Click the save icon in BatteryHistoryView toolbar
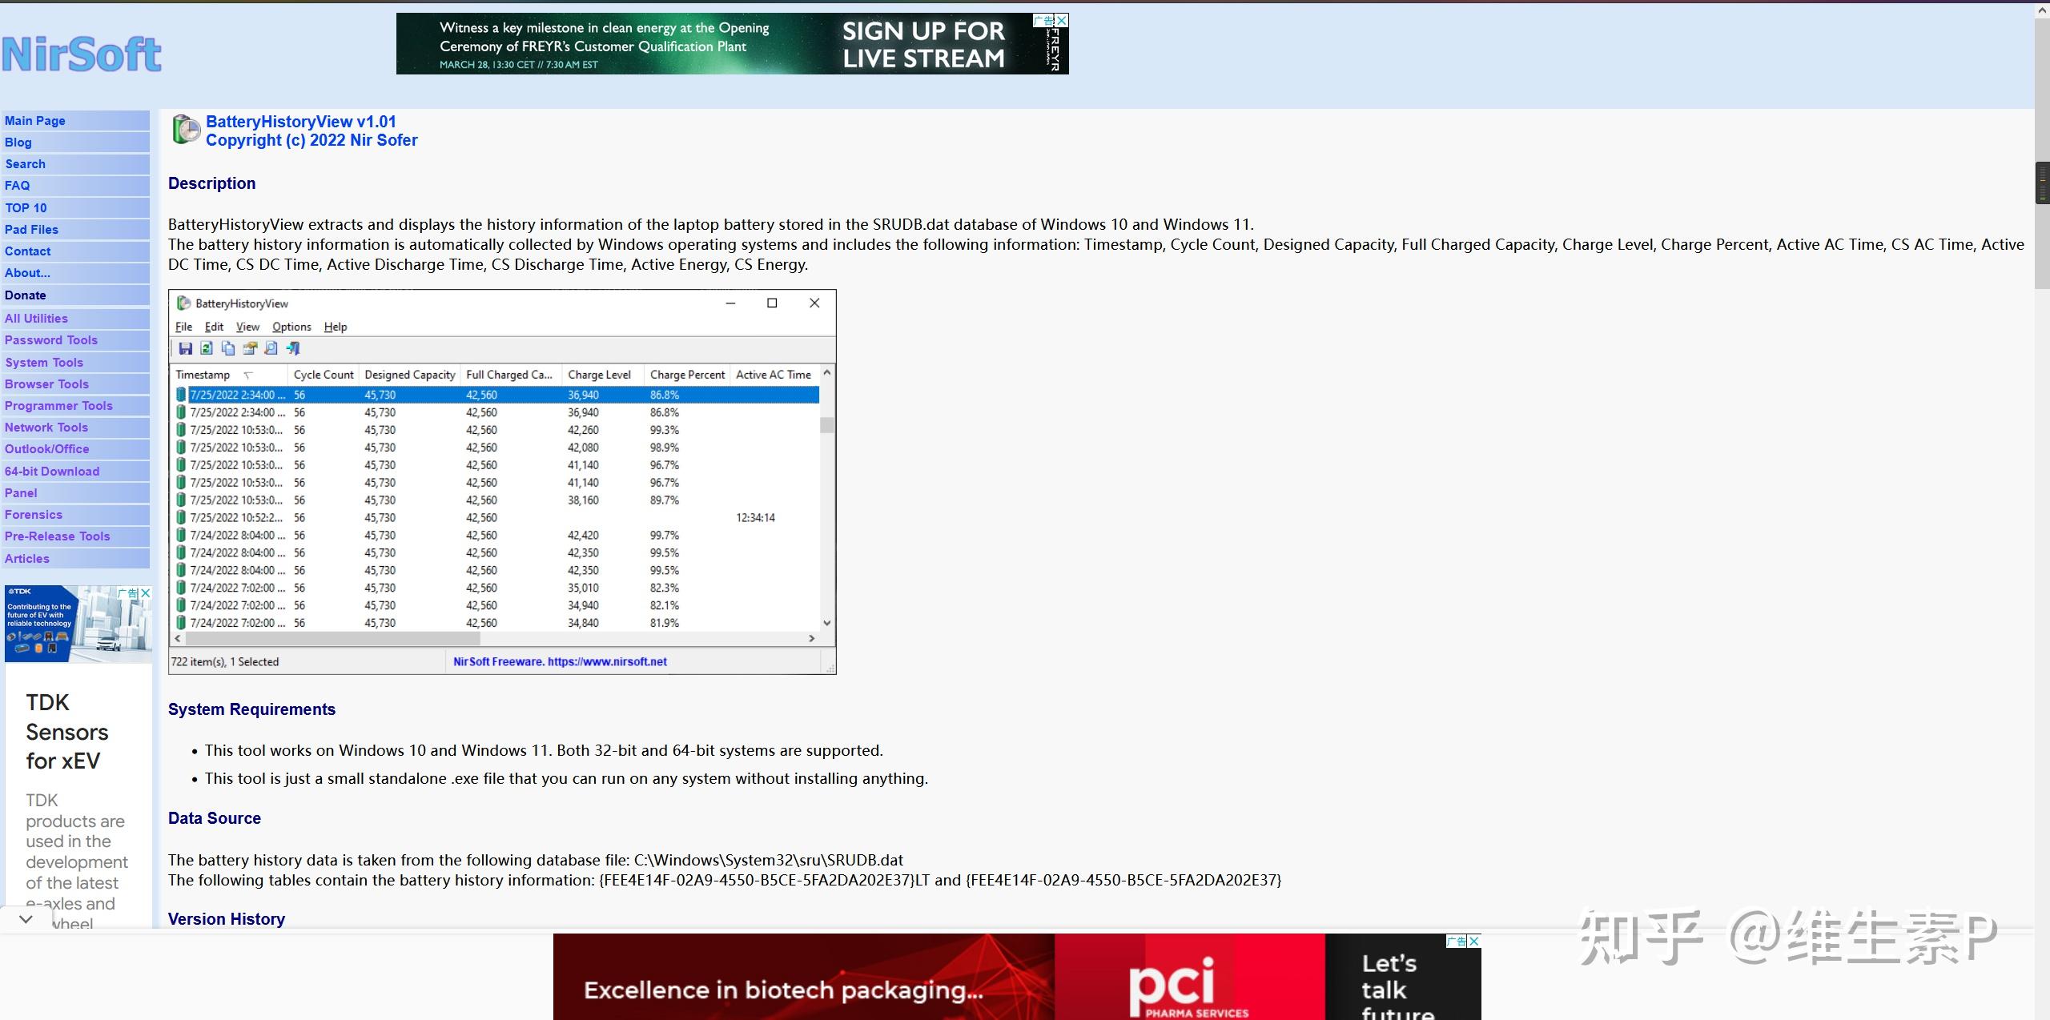2050x1020 pixels. click(x=185, y=348)
